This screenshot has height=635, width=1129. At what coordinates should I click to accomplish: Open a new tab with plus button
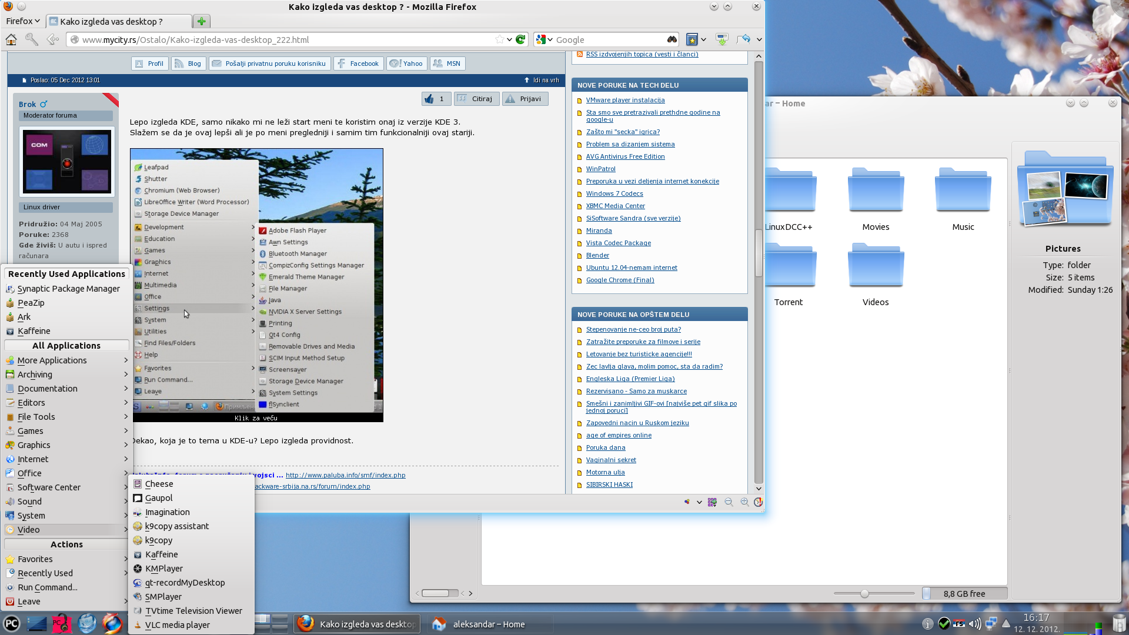pos(202,21)
